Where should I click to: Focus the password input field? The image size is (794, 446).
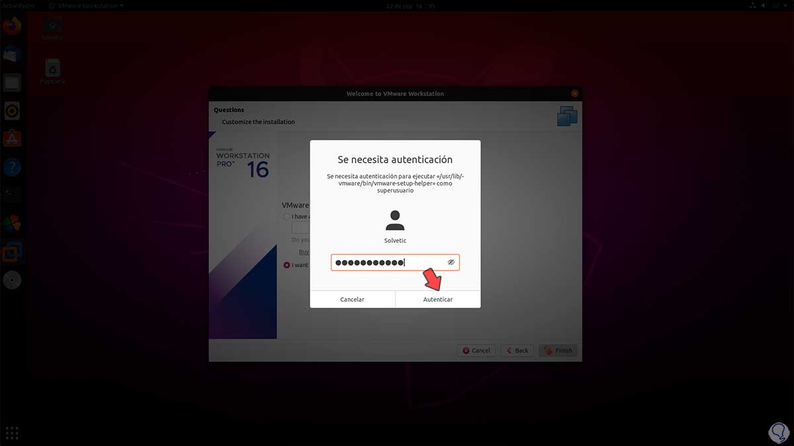pyautogui.click(x=395, y=263)
